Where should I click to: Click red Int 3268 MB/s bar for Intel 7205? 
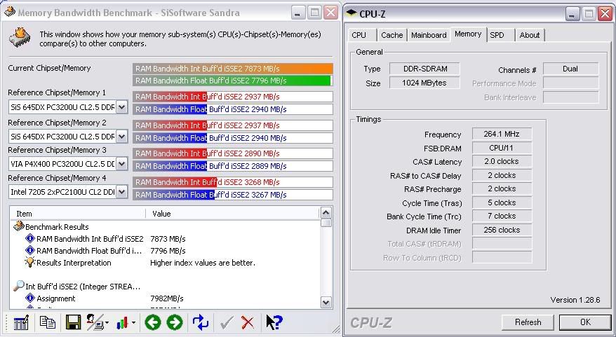coord(232,182)
